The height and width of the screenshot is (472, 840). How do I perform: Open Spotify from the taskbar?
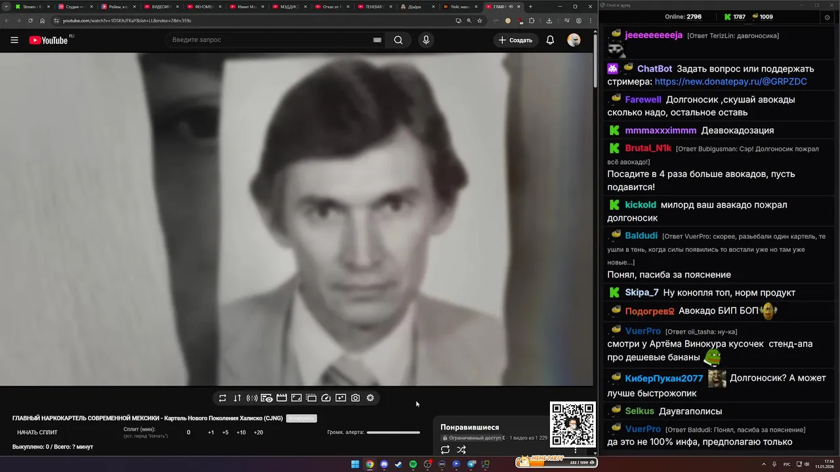pyautogui.click(x=413, y=464)
